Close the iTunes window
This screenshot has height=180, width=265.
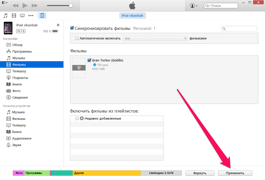coord(259,2)
